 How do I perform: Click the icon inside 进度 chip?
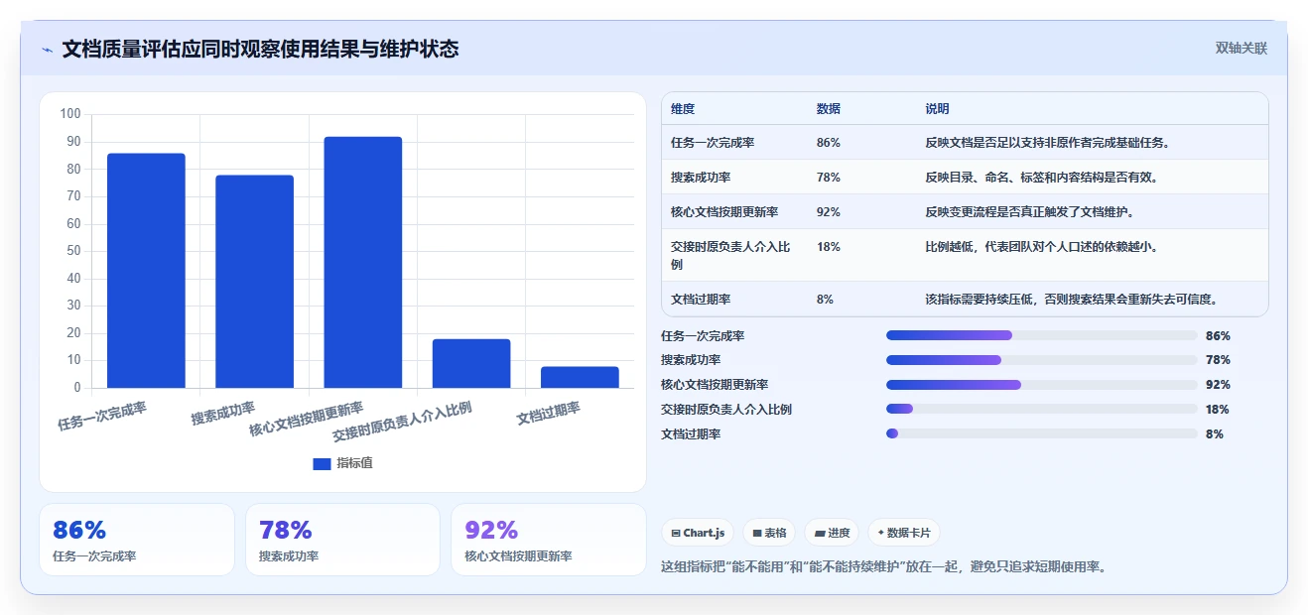click(820, 533)
